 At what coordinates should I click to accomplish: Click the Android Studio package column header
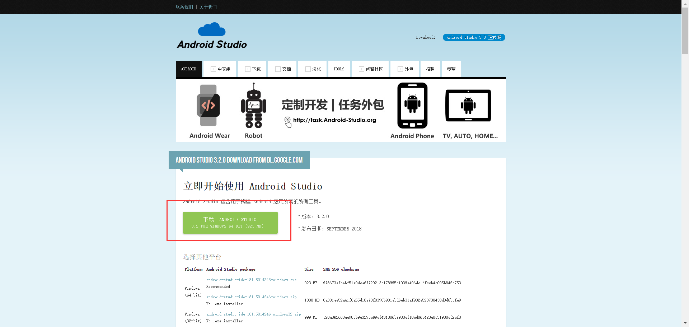(231, 269)
